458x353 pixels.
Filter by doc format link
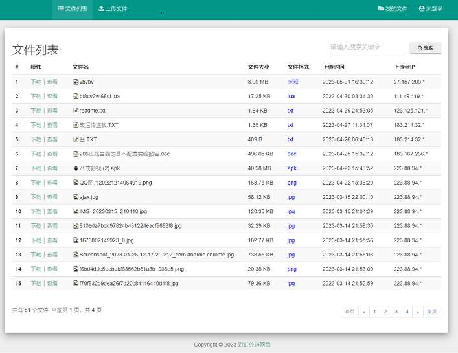(292, 154)
